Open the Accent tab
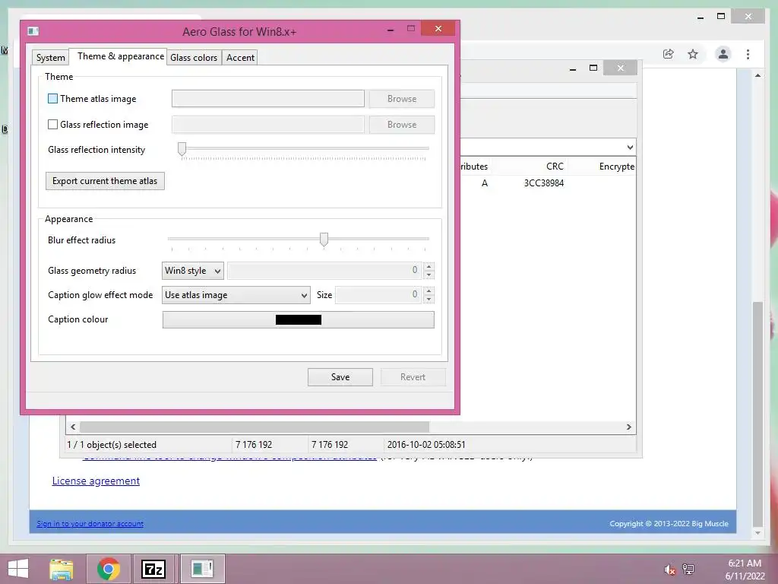This screenshot has height=584, width=778. (240, 58)
